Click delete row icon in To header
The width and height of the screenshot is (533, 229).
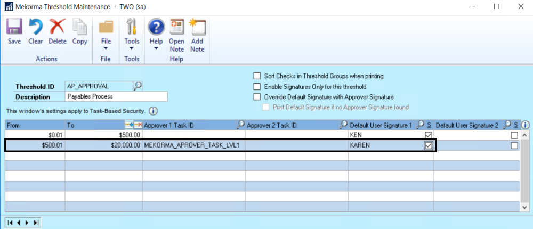138,125
